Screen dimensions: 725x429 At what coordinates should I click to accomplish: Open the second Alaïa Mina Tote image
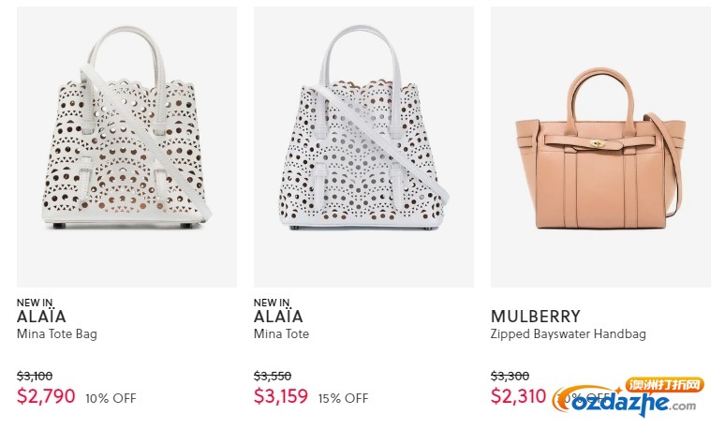(x=363, y=147)
